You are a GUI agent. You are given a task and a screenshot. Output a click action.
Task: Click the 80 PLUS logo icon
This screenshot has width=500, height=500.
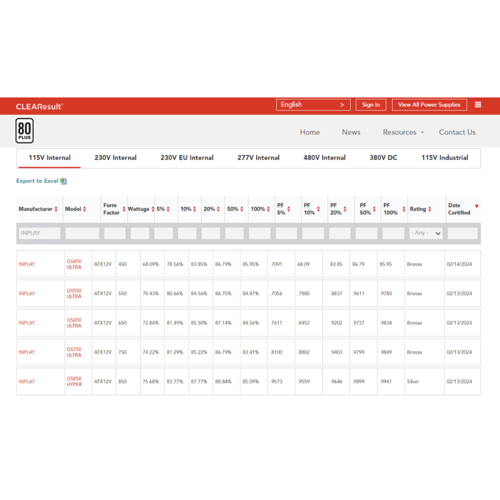point(24,131)
